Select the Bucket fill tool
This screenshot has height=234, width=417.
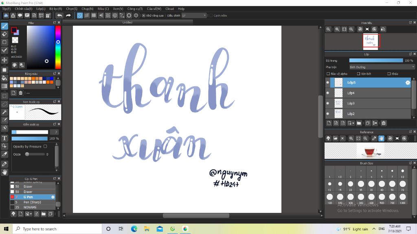[x=4, y=78]
